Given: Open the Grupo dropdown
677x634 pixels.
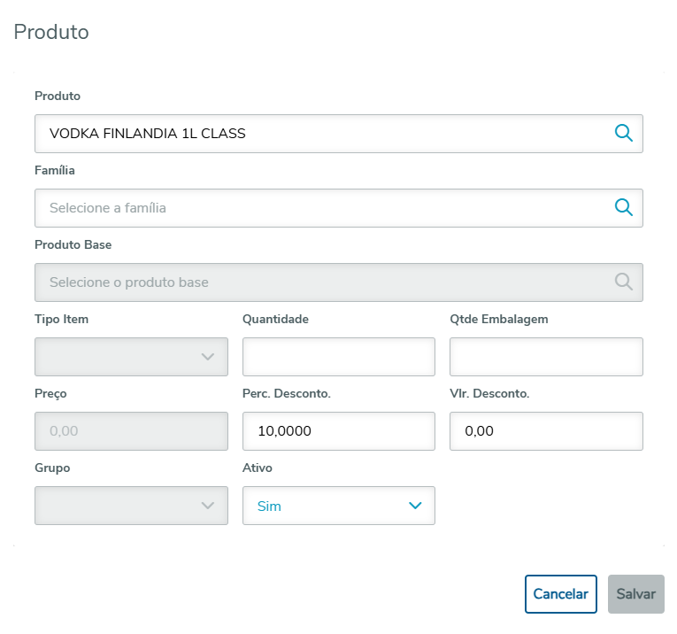Looking at the screenshot, I should click(x=131, y=506).
